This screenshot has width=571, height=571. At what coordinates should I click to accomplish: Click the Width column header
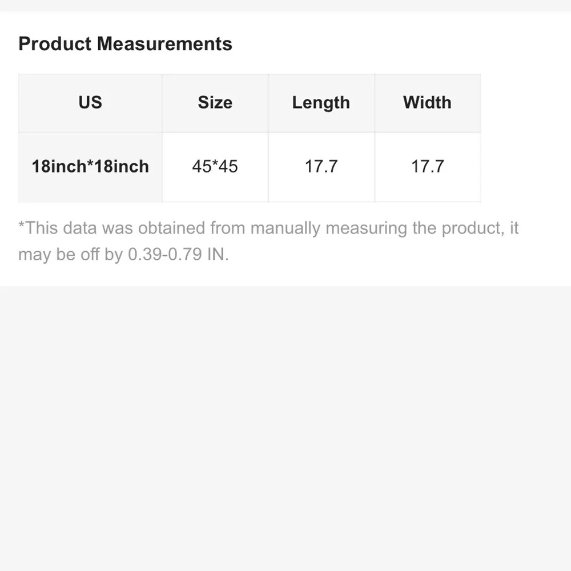tap(428, 103)
